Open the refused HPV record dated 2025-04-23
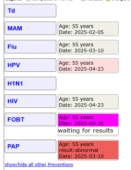Image resolution: width=131 pixels, height=170 pixels. pyautogui.click(x=88, y=66)
